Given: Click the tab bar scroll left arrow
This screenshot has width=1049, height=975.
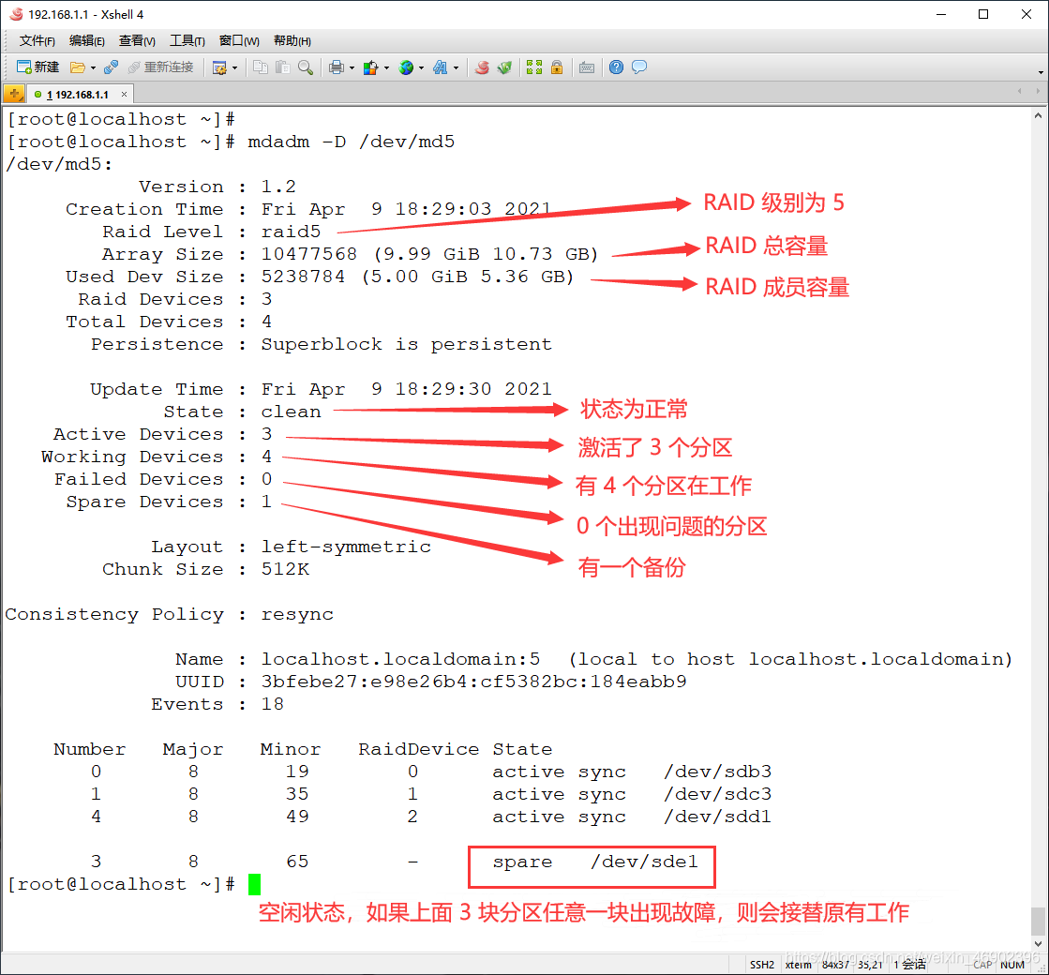Looking at the screenshot, I should 1020,91.
